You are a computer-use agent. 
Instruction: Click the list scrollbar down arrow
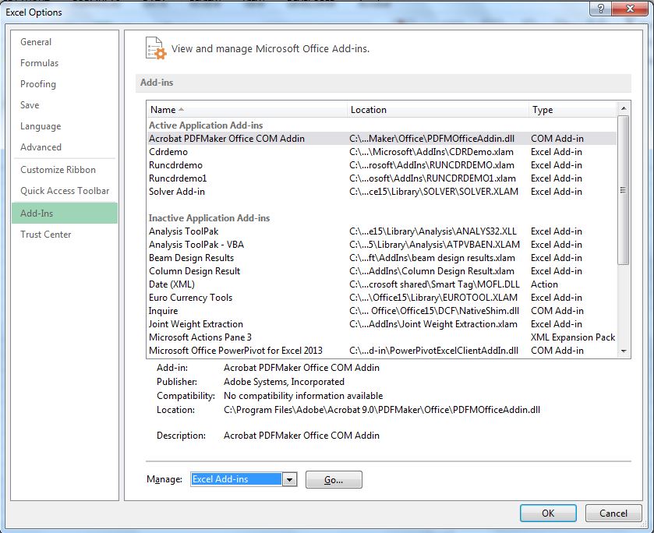pyautogui.click(x=624, y=351)
